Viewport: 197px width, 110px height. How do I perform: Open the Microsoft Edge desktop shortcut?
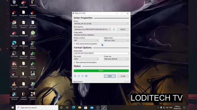tap(14, 45)
